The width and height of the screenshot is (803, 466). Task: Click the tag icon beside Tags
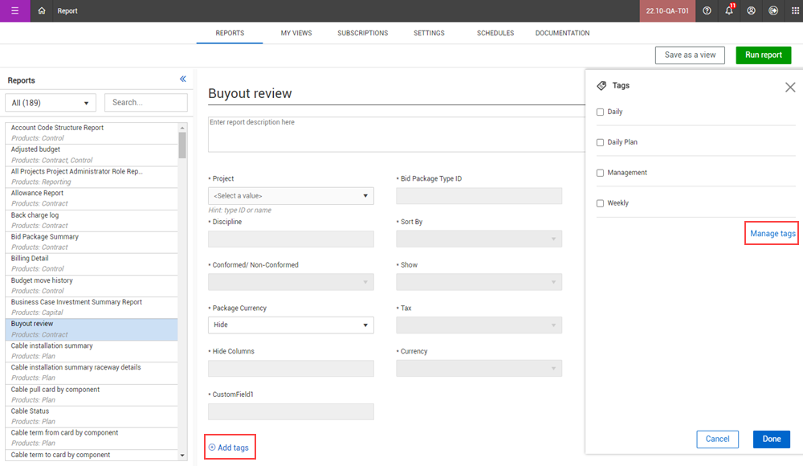click(601, 86)
